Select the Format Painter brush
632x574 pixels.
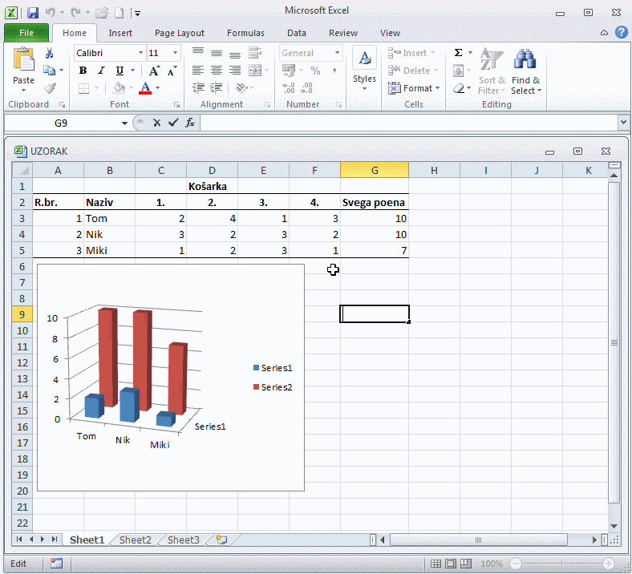coord(50,88)
